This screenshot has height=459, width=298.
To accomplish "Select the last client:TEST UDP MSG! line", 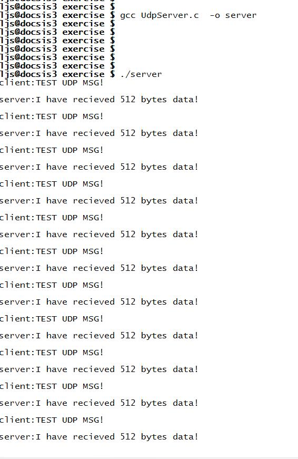I will pyautogui.click(x=52, y=420).
